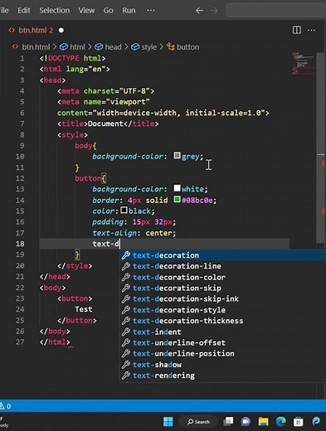Choose text-shadow suggestion
This screenshot has width=326, height=431.
pyautogui.click(x=222, y=365)
